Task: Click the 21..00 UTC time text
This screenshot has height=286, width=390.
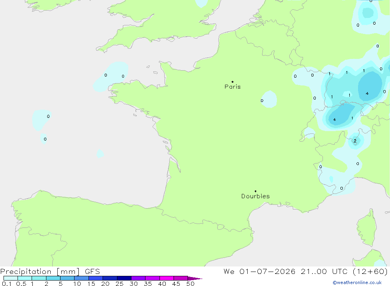Action: tap(324, 271)
